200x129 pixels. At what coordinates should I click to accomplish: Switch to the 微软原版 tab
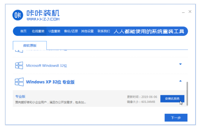30,46
